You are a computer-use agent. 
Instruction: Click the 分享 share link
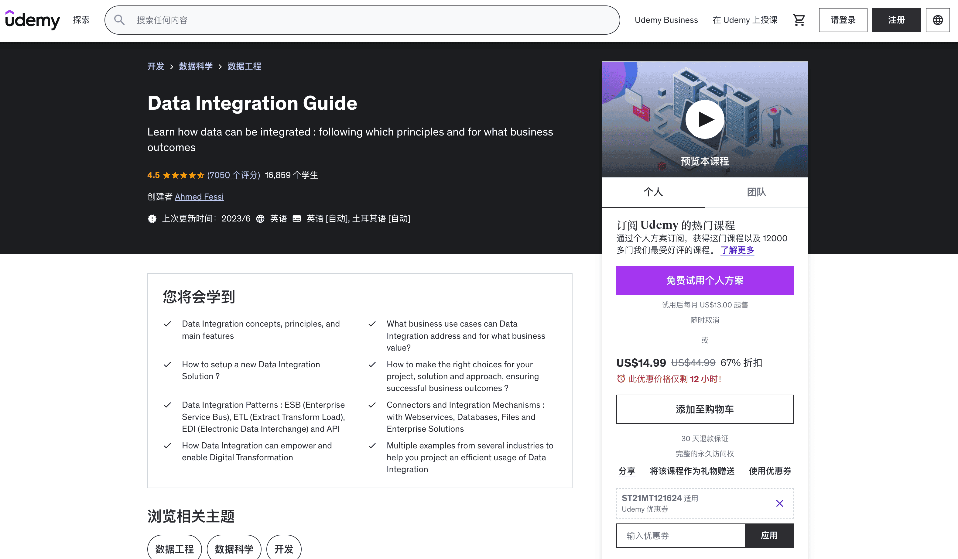coord(627,471)
